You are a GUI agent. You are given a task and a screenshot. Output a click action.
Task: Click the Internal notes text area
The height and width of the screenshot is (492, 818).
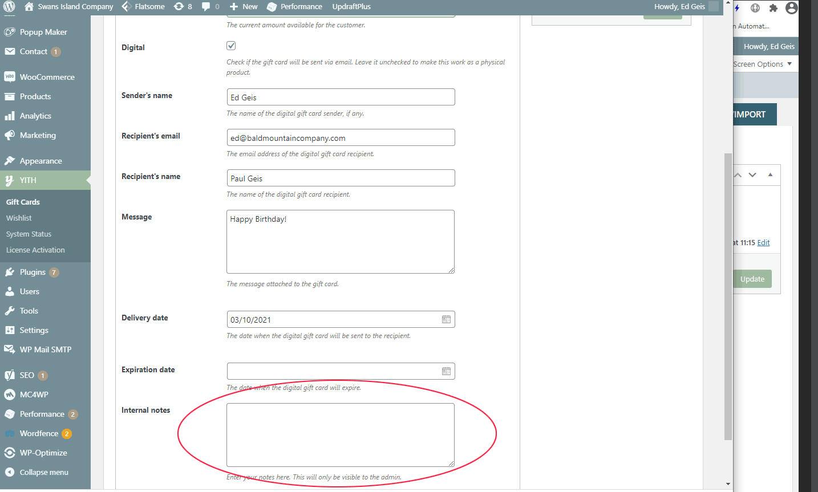click(x=341, y=435)
